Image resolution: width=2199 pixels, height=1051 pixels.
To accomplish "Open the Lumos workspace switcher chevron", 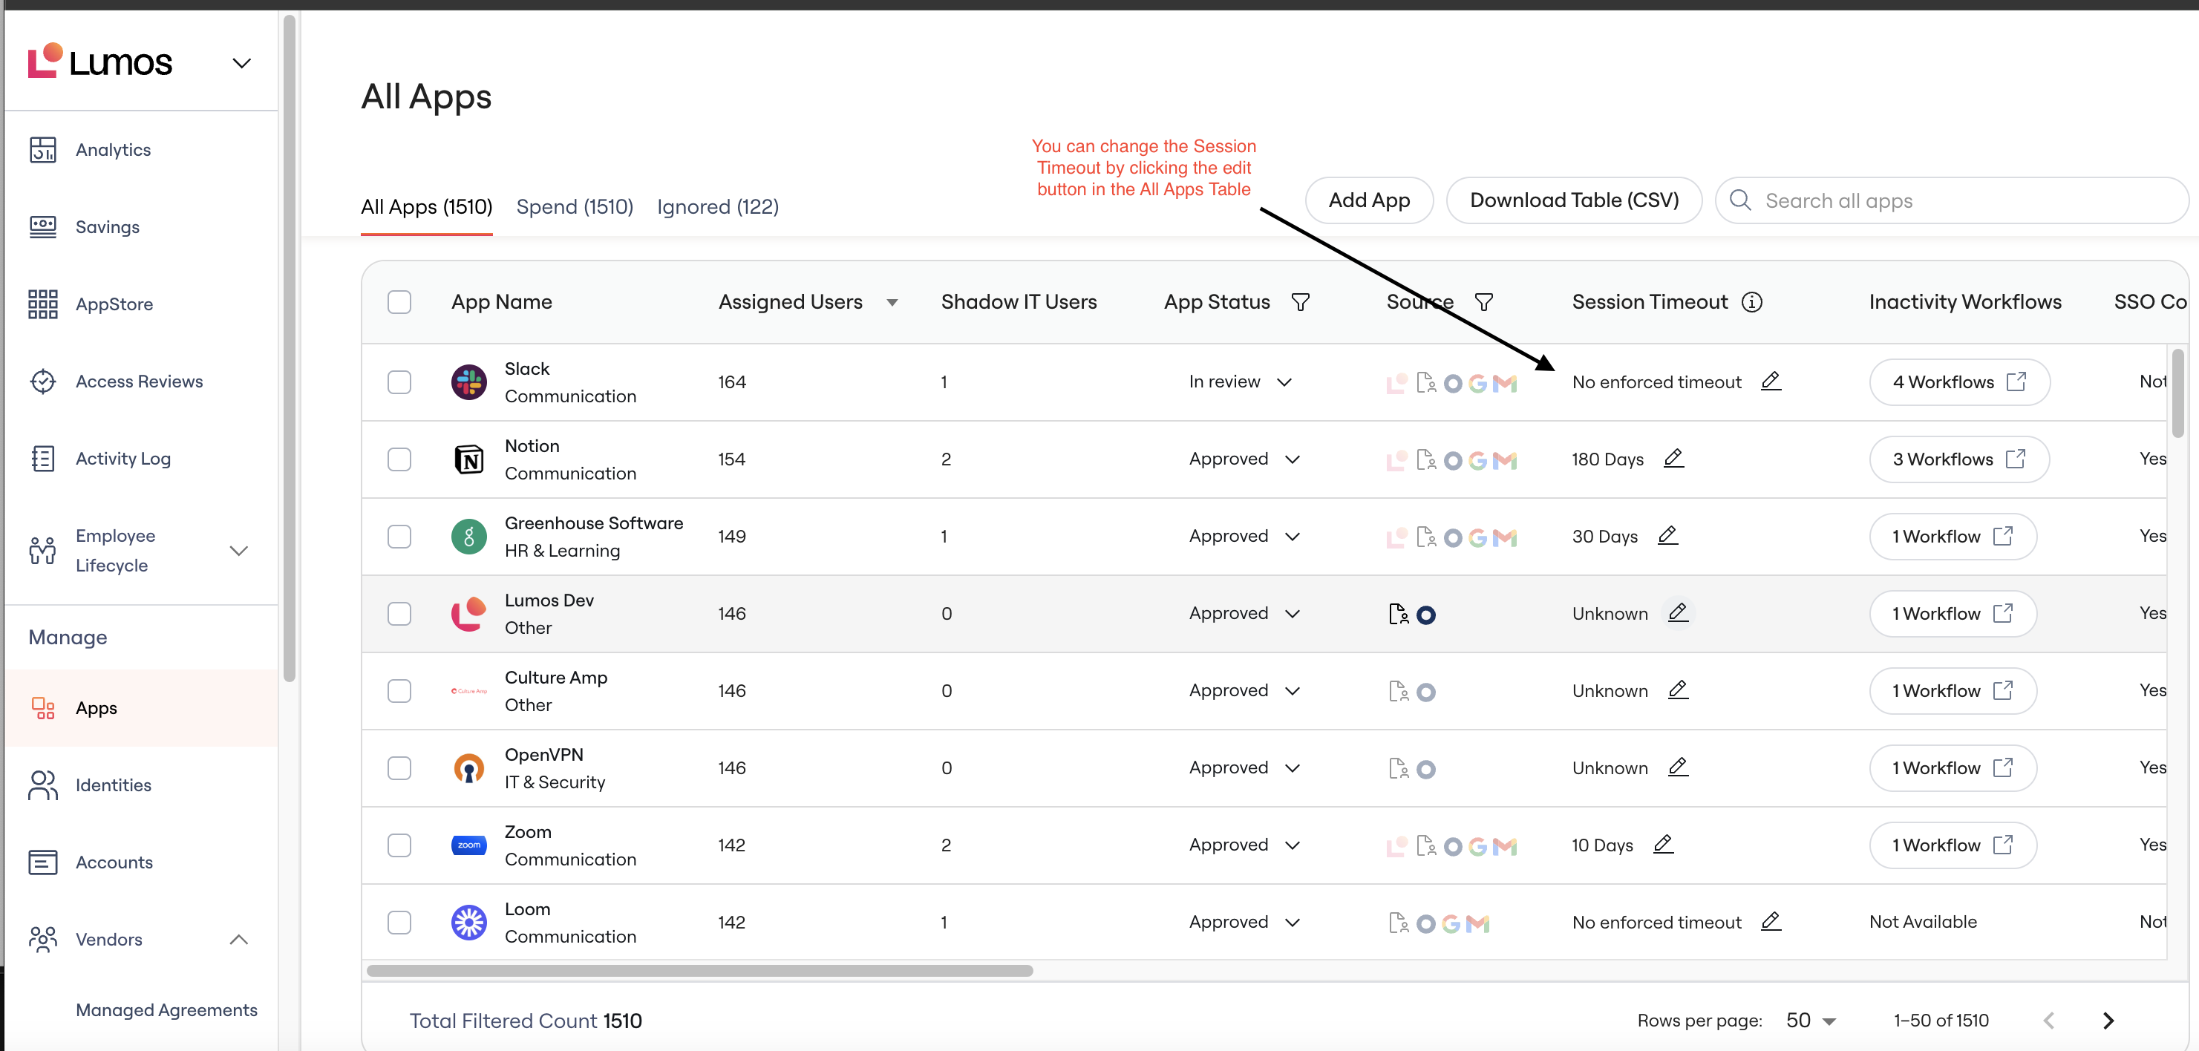I will coord(241,63).
